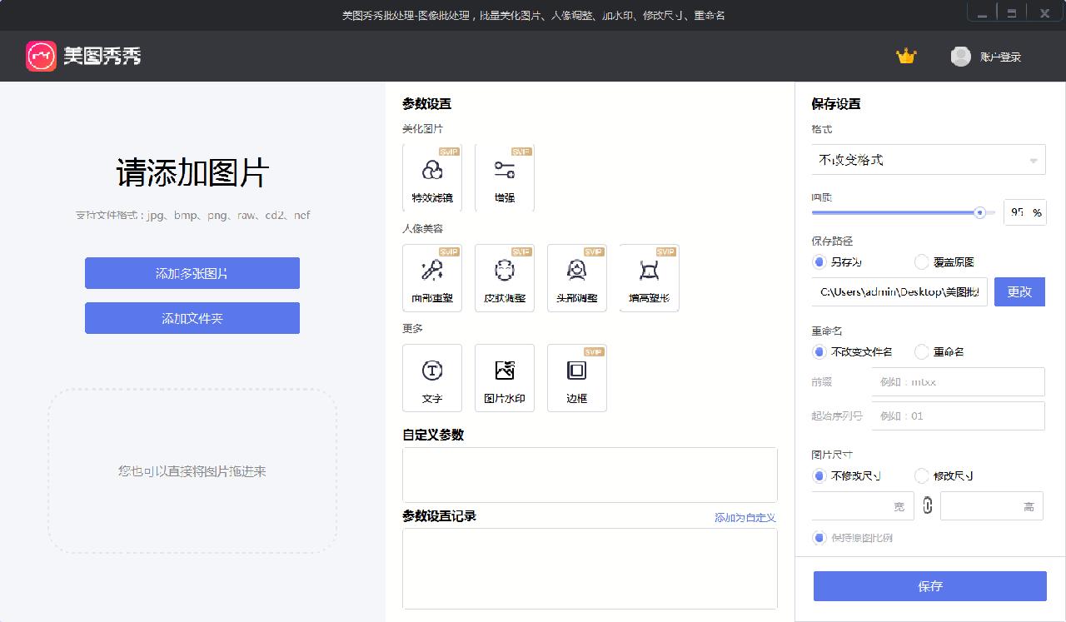Select the 头部调整 head adjustment tool

(x=577, y=277)
